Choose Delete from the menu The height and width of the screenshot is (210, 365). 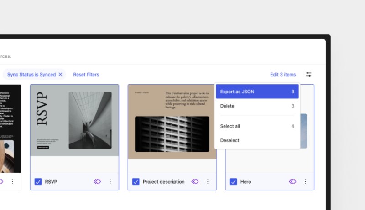click(257, 106)
